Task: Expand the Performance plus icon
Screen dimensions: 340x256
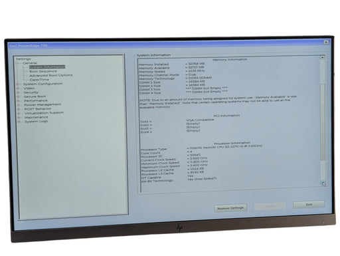Action: tap(19, 101)
